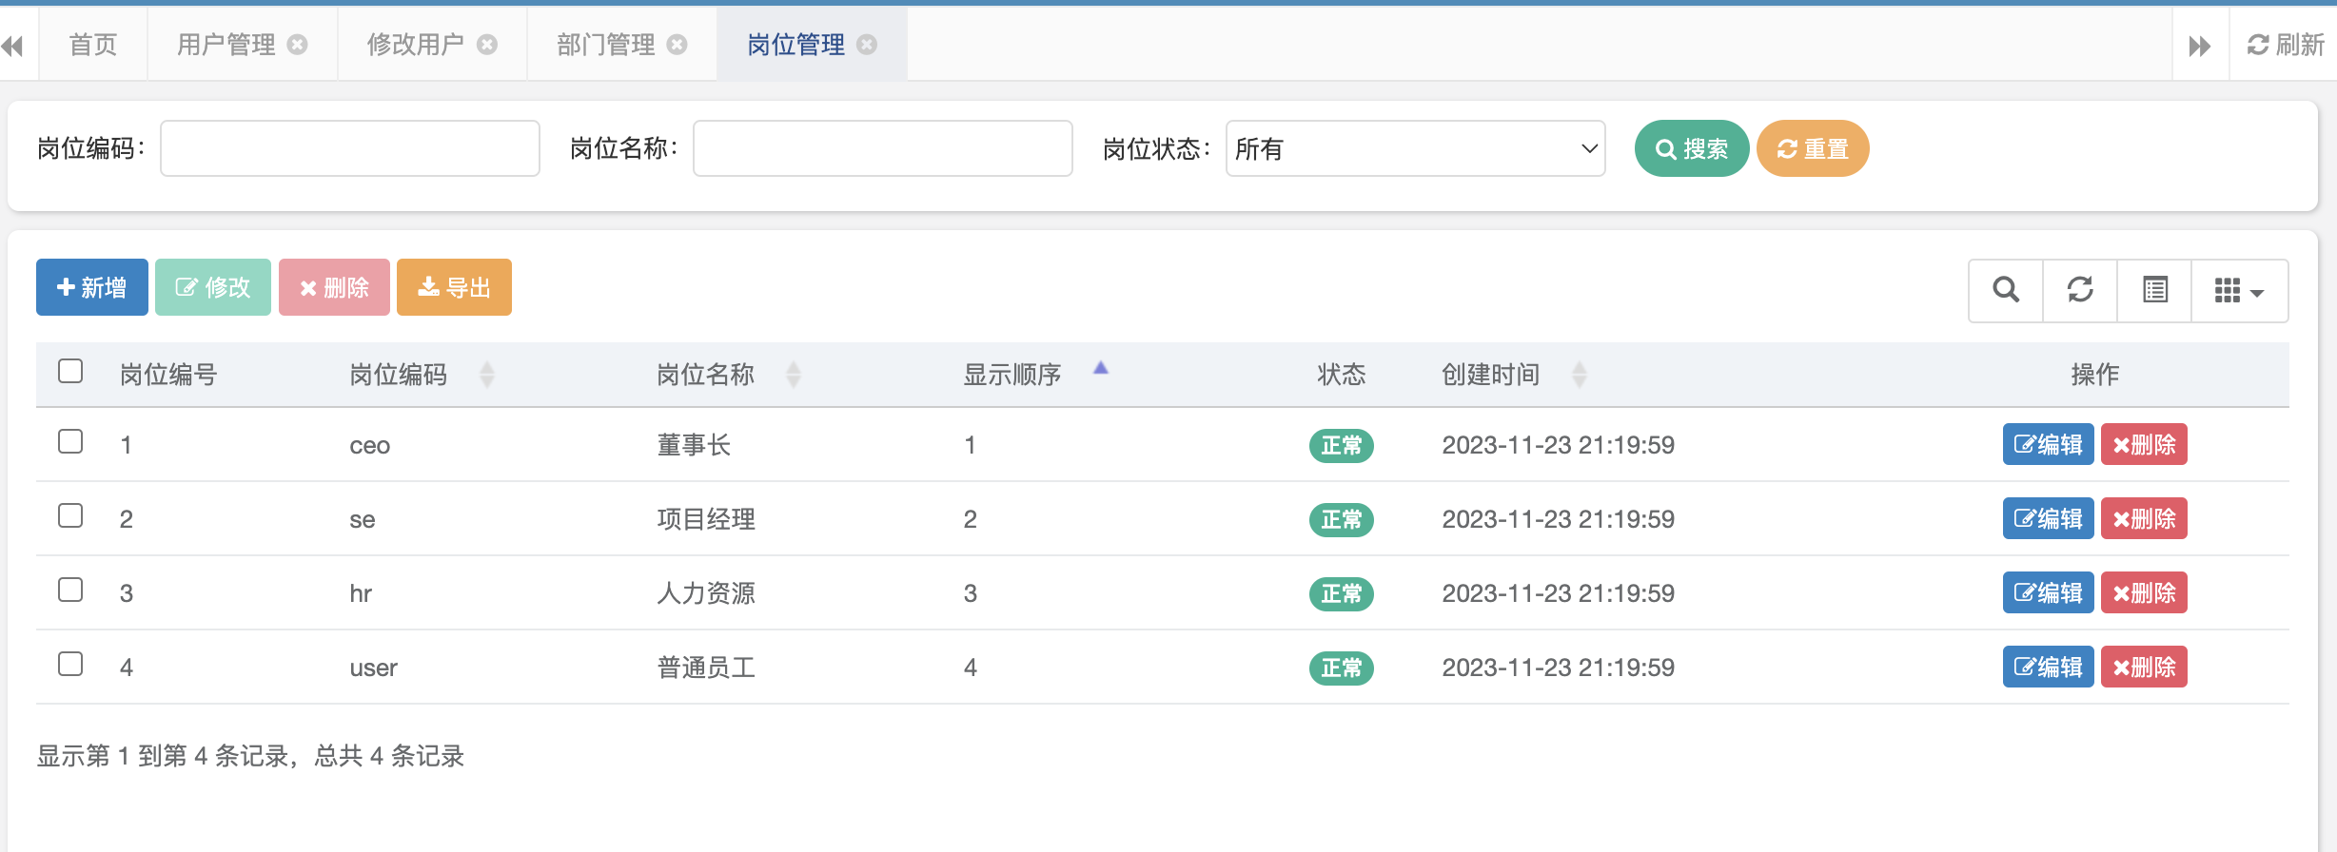Sort by 岗位名称 column arrows
The height and width of the screenshot is (852, 2337).
point(794,375)
